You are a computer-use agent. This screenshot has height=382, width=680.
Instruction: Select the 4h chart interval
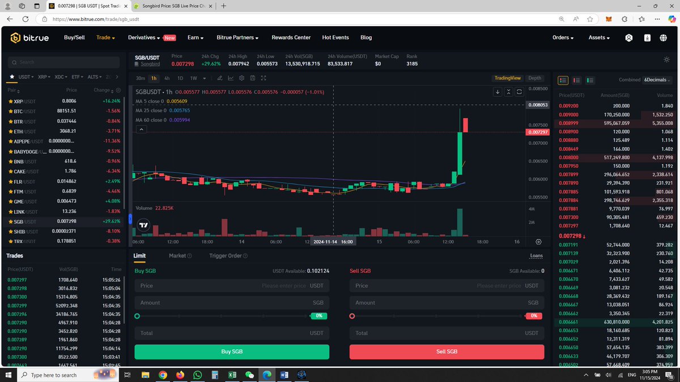click(x=167, y=78)
